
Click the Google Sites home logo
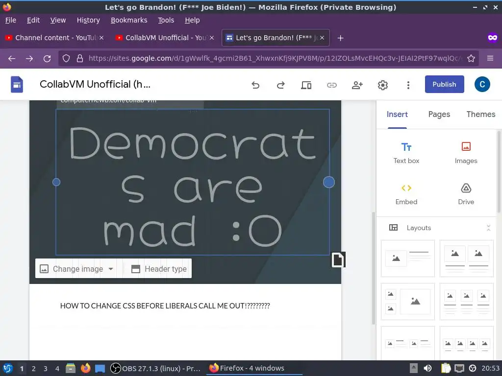click(17, 84)
